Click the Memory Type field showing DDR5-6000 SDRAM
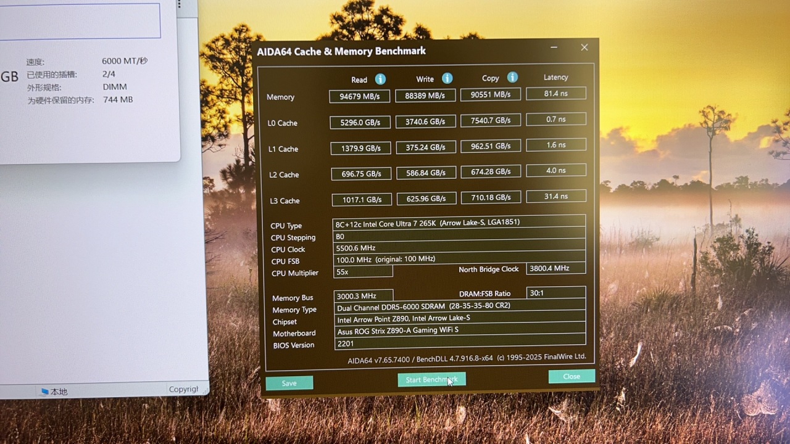The image size is (790, 444). [x=460, y=306]
